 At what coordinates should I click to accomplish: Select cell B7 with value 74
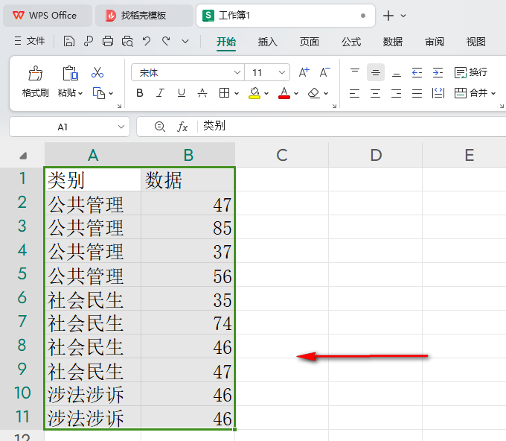tap(188, 322)
